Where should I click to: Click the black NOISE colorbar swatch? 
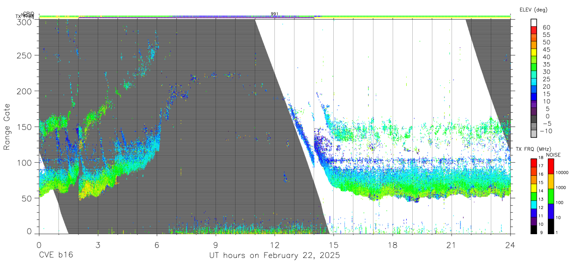(x=552, y=226)
